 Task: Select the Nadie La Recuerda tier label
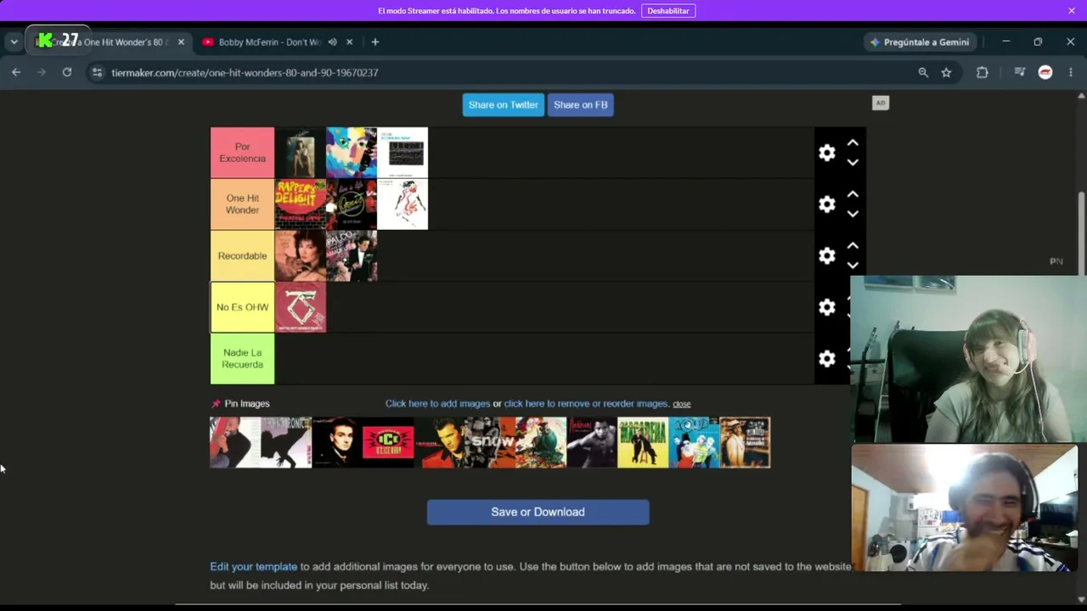(x=243, y=359)
